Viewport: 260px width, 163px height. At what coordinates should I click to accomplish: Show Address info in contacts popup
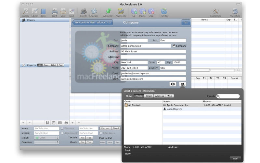[159, 96]
